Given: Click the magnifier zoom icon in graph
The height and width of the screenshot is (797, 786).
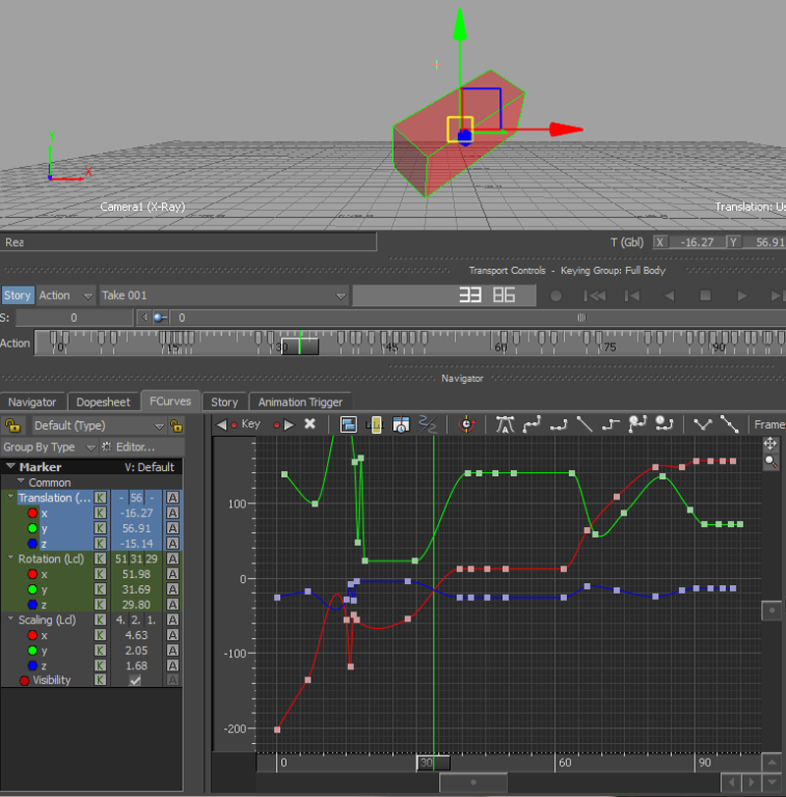Looking at the screenshot, I should pyautogui.click(x=770, y=462).
